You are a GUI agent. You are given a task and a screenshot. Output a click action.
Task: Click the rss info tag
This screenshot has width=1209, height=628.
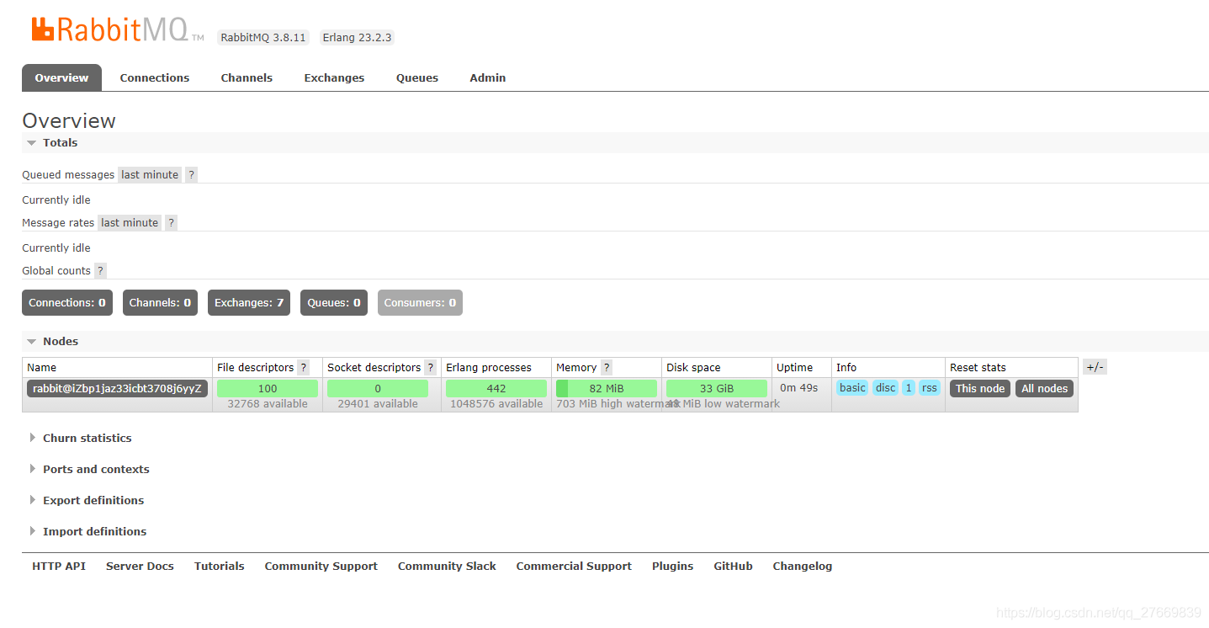(x=930, y=388)
